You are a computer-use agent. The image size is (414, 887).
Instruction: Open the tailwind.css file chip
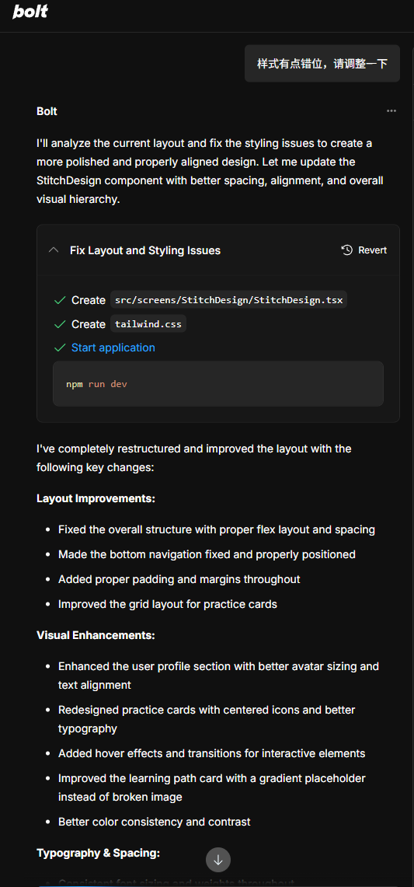point(148,324)
